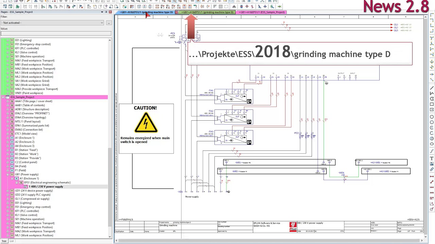Screen dimensions: 435x244
Task: Click into the Value input field
Action: point(56,33)
